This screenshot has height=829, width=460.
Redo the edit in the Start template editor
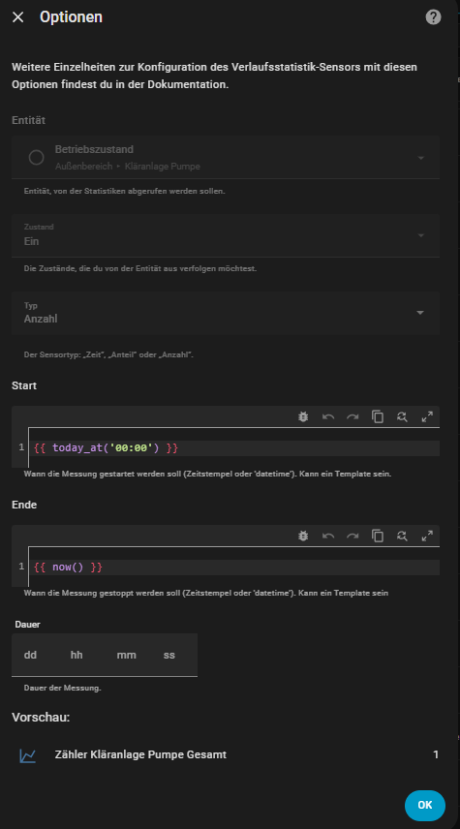[353, 416]
